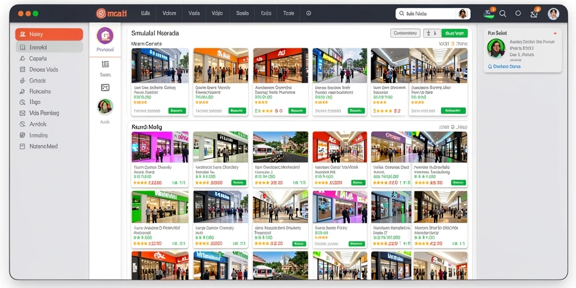This screenshot has height=288, width=576.
Task: Click the magnifier icon right of the search field
Action: click(502, 13)
